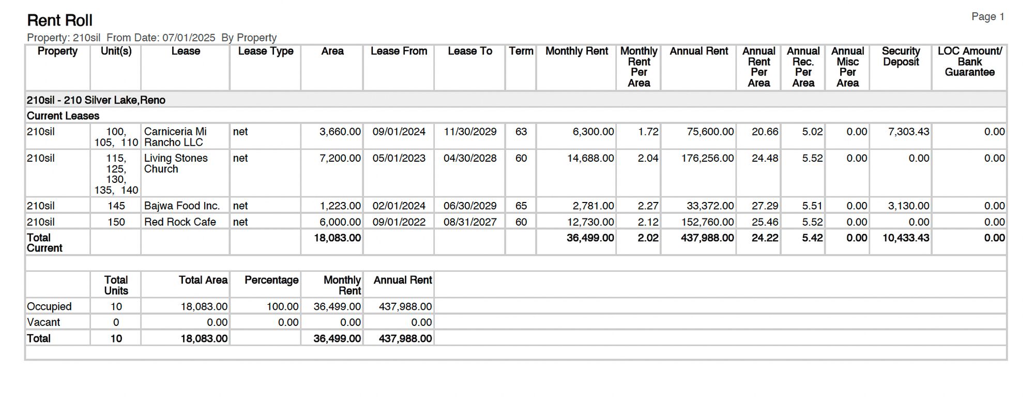Select the Percentage column header in summary
Screen dimensions: 1034x405
tap(271, 281)
